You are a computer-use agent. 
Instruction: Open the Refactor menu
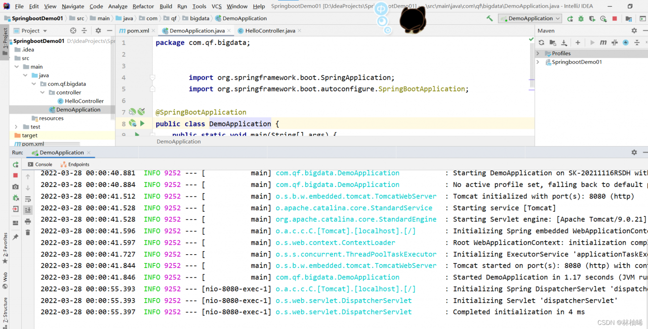143,6
